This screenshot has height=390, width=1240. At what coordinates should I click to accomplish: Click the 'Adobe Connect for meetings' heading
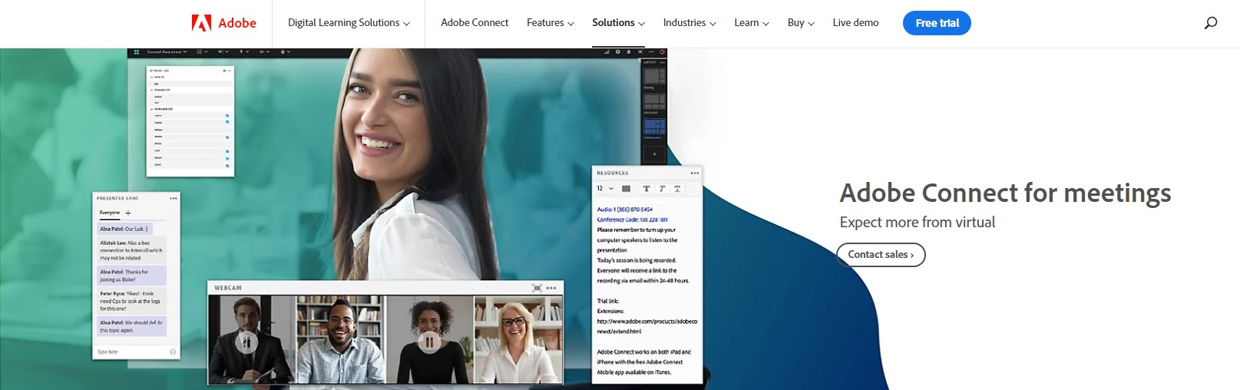coord(1005,193)
